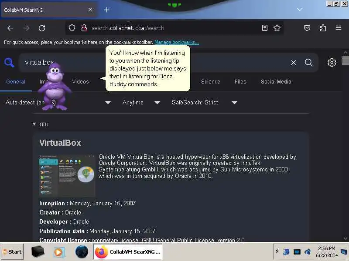The height and width of the screenshot is (261, 349).
Task: Open the Firefox hamburger menu
Action: pyautogui.click(x=339, y=28)
